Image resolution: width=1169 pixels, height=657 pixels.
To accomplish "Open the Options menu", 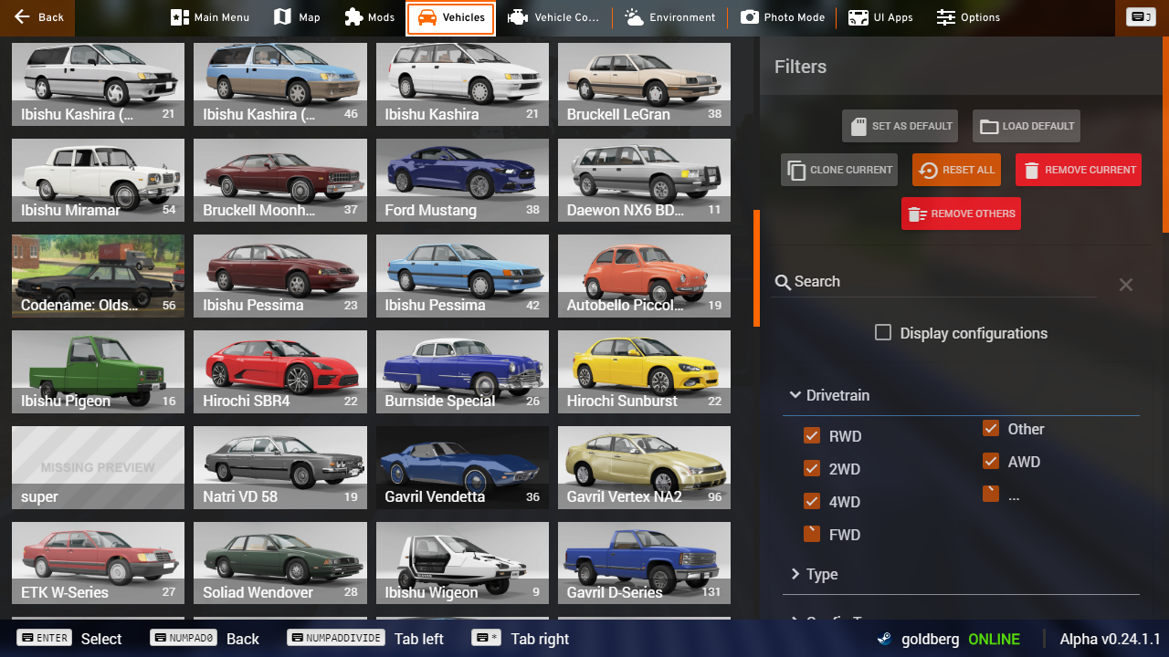I will (x=968, y=17).
